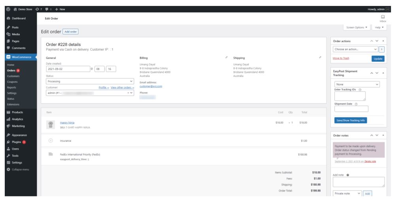Open the updates counter icon showing 7
Image resolution: width=398 pixels, height=206 pixels.
(x=39, y=9)
